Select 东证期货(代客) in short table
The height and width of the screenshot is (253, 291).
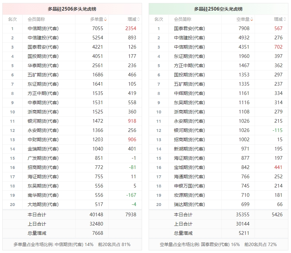(x=189, y=56)
